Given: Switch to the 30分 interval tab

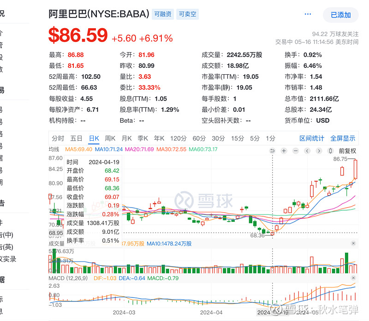Looking at the screenshot, I should coord(218,138).
